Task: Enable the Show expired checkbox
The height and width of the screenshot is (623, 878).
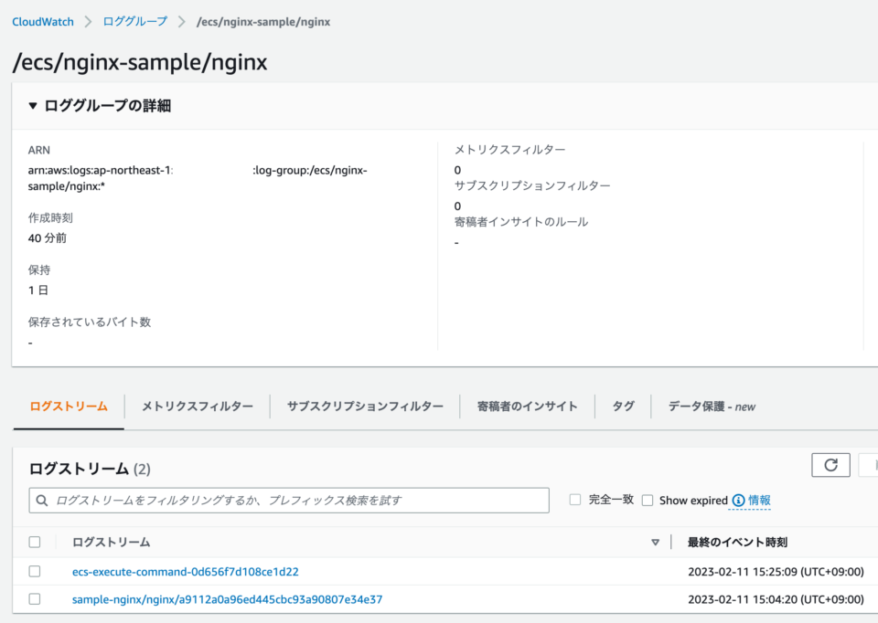Action: [x=648, y=501]
